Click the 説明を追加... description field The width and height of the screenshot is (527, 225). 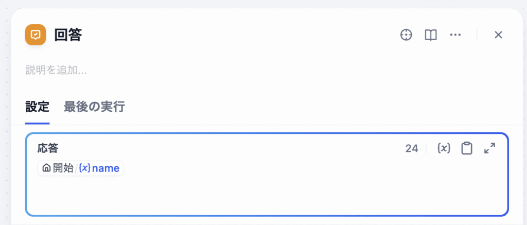point(57,70)
